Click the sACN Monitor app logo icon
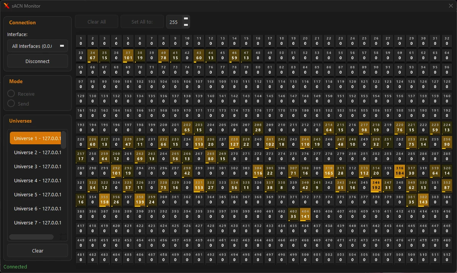This screenshot has width=457, height=273. (x=6, y=6)
